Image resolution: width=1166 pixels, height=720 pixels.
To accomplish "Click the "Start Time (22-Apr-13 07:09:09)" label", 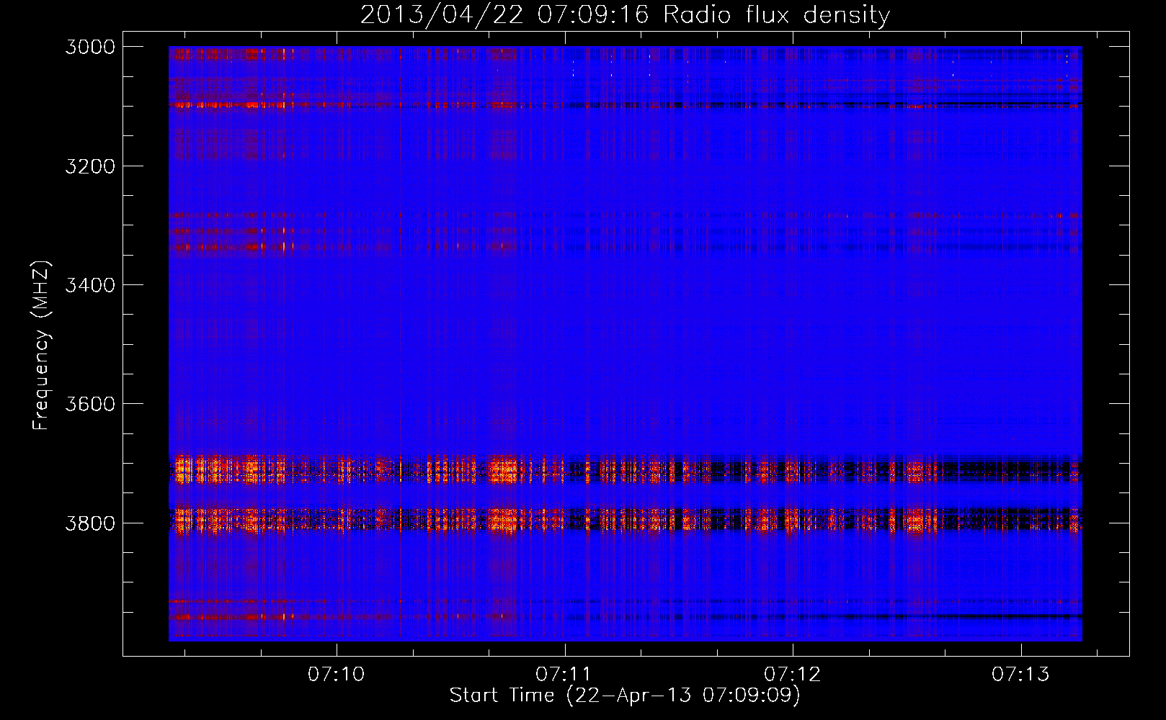I will point(625,695).
